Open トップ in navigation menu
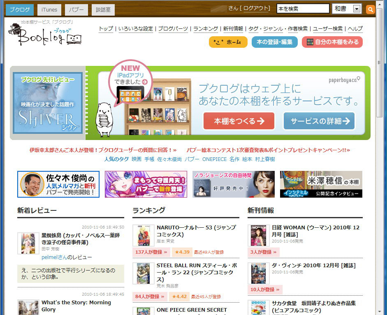 pos(106,29)
